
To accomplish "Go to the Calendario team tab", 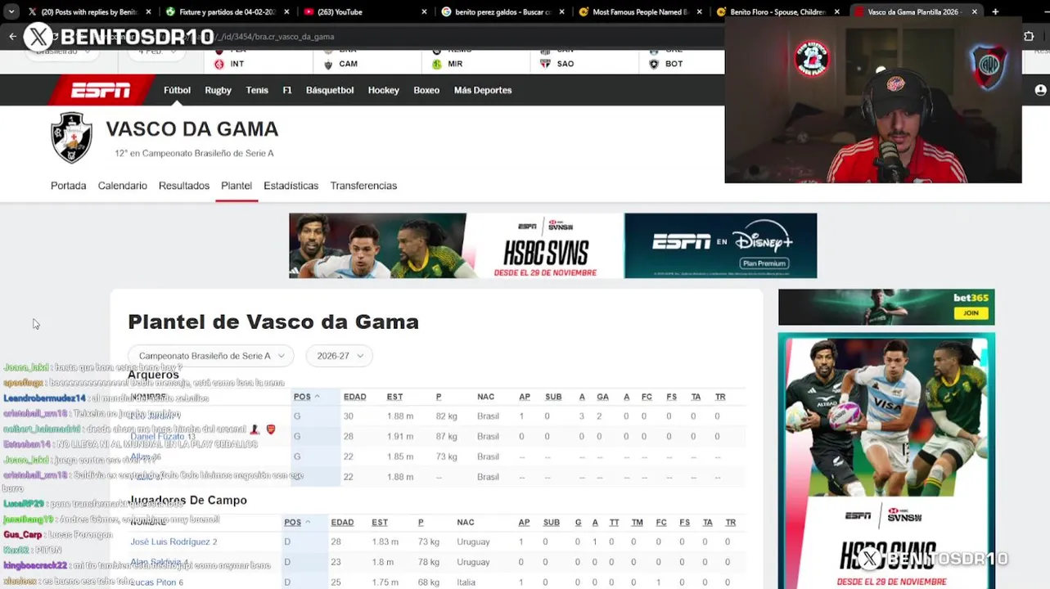I will pyautogui.click(x=123, y=186).
